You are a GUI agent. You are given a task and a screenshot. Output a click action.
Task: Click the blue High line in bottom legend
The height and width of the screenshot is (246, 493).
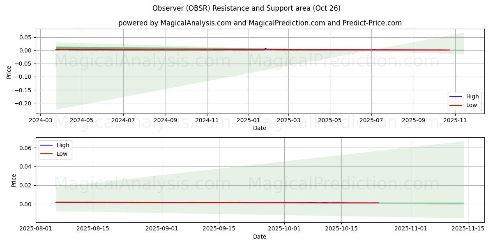(46, 146)
